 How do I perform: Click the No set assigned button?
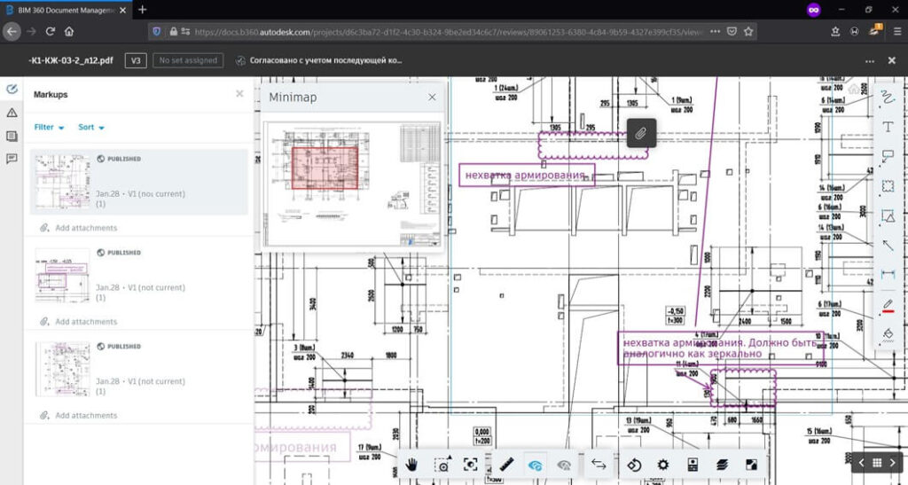pyautogui.click(x=188, y=60)
